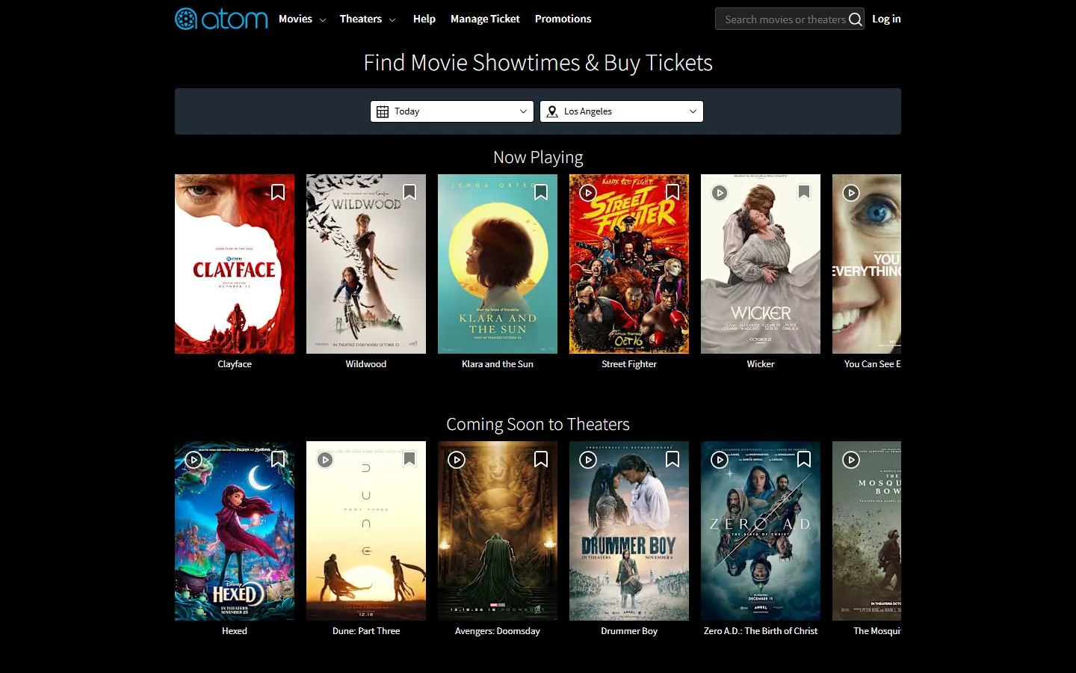This screenshot has width=1076, height=673.
Task: Bookmark Zero A.D. movie
Action: click(x=804, y=459)
